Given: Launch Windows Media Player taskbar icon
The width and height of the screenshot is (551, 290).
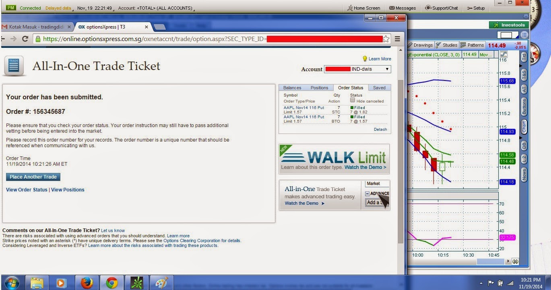Looking at the screenshot, I should coord(61,283).
